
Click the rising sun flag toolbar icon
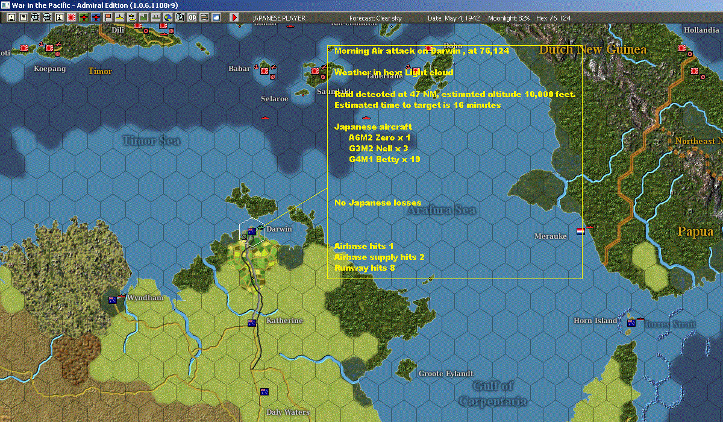click(72, 17)
